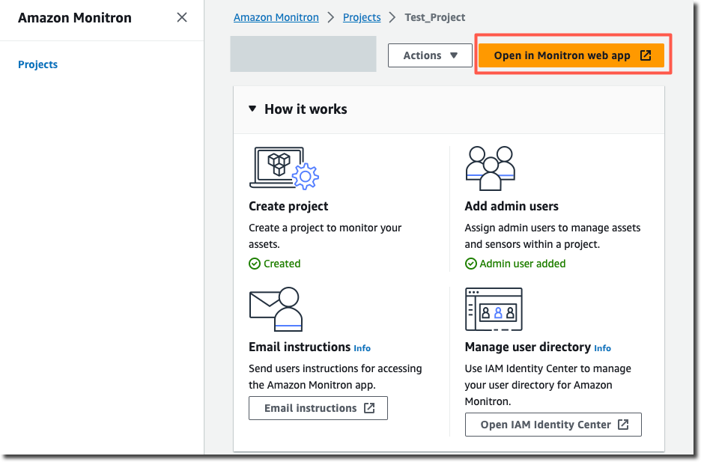Click the Open IAM Identity Center button

click(553, 425)
